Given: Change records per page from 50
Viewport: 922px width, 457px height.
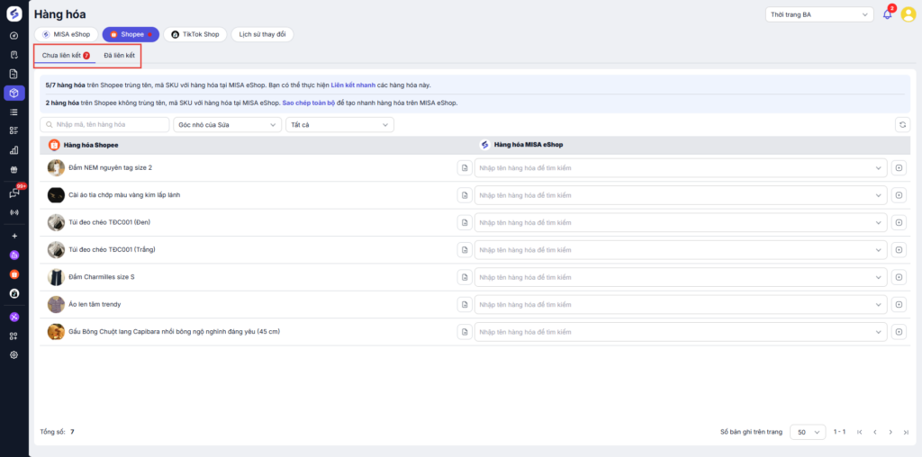Looking at the screenshot, I should pos(806,432).
